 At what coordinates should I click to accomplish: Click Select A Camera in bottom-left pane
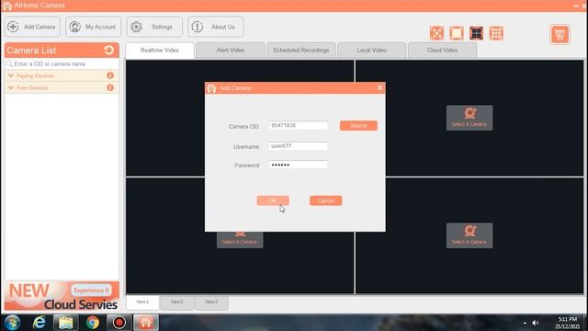(240, 240)
